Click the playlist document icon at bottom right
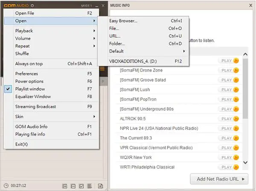Screen dimensions: 256x191 (x=100, y=186)
